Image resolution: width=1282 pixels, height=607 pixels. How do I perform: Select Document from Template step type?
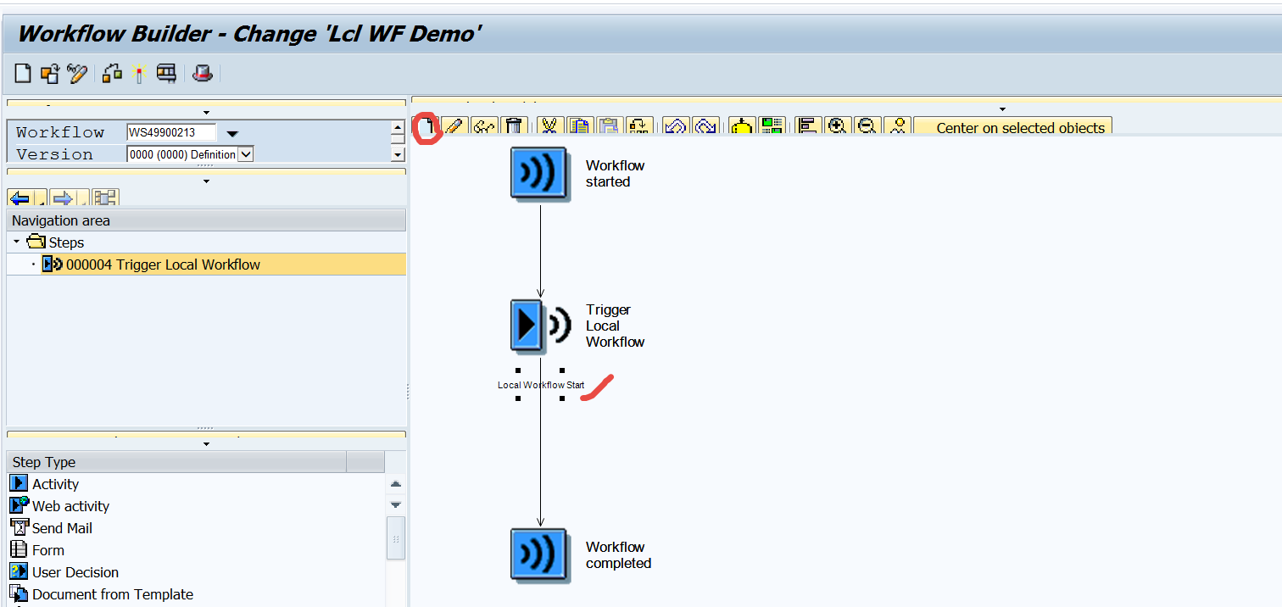(101, 594)
